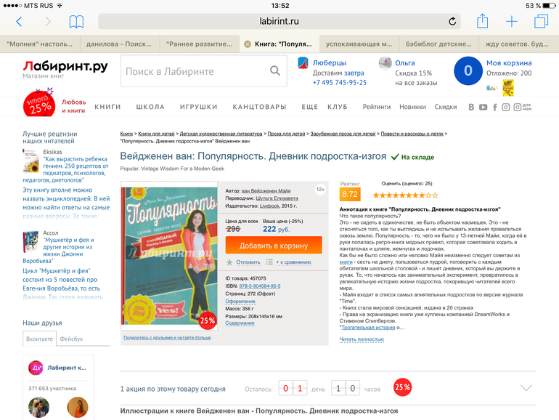Tap the Safari back arrow
The height and width of the screenshot is (420, 559).
pyautogui.click(x=20, y=22)
